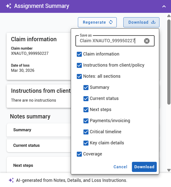Click into the Save as text field
Viewport: 171px width, 187px height.
pyautogui.click(x=109, y=41)
